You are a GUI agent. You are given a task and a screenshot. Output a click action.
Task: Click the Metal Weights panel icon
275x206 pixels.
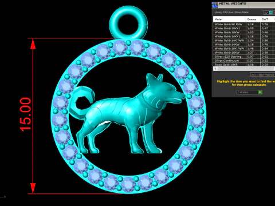tap(215, 5)
